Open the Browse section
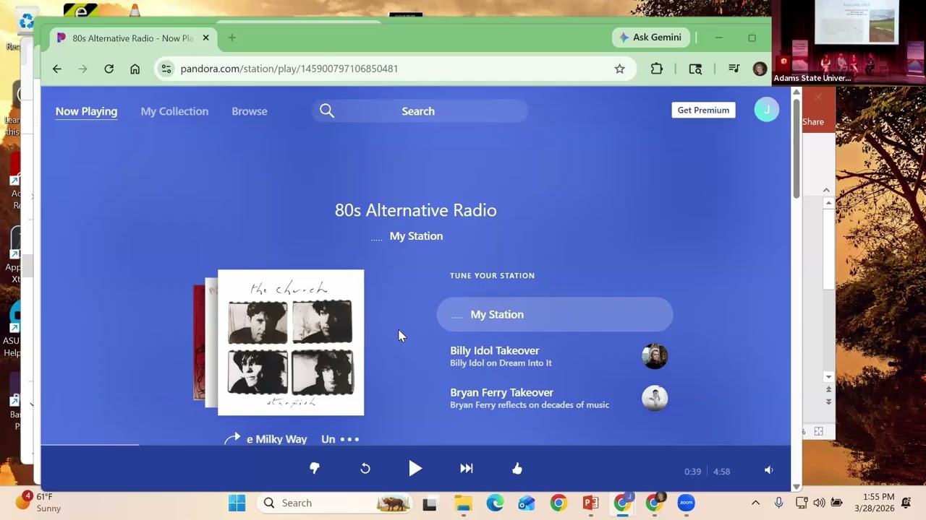Viewport: 926px width, 520px height. [250, 111]
